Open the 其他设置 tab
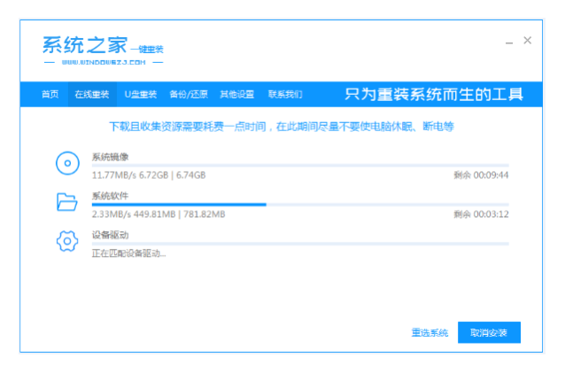565x365 pixels. tap(236, 94)
